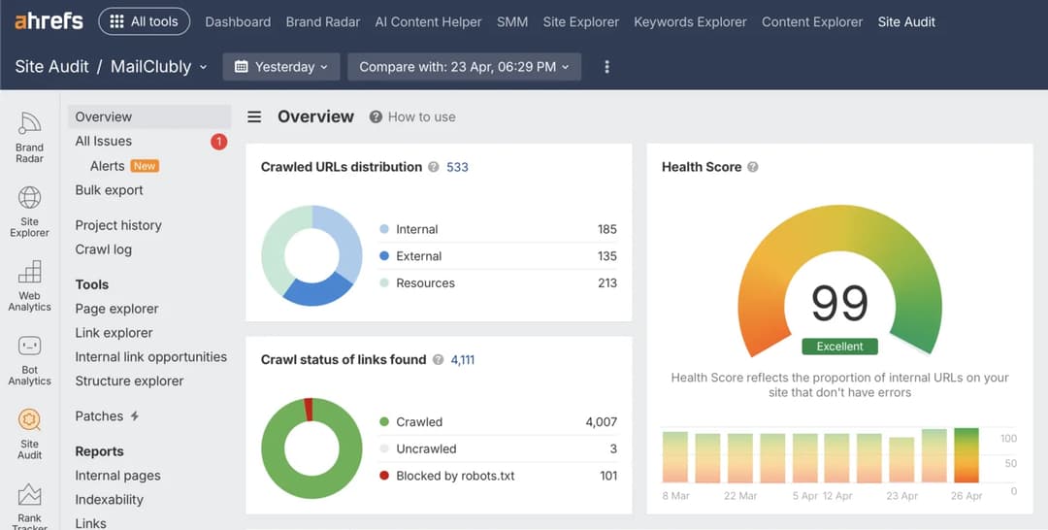Open Page explorer tool
Screen dimensions: 1048x530
point(117,309)
